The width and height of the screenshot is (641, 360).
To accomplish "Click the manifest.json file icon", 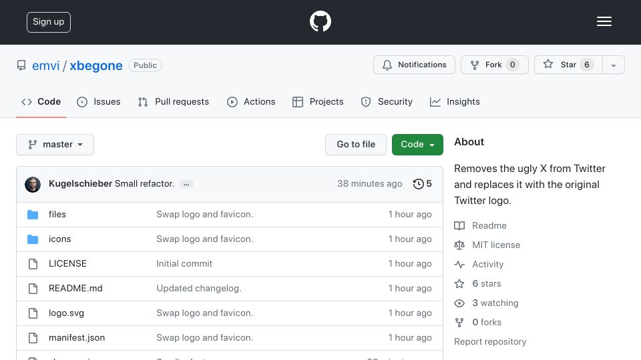I will (33, 338).
